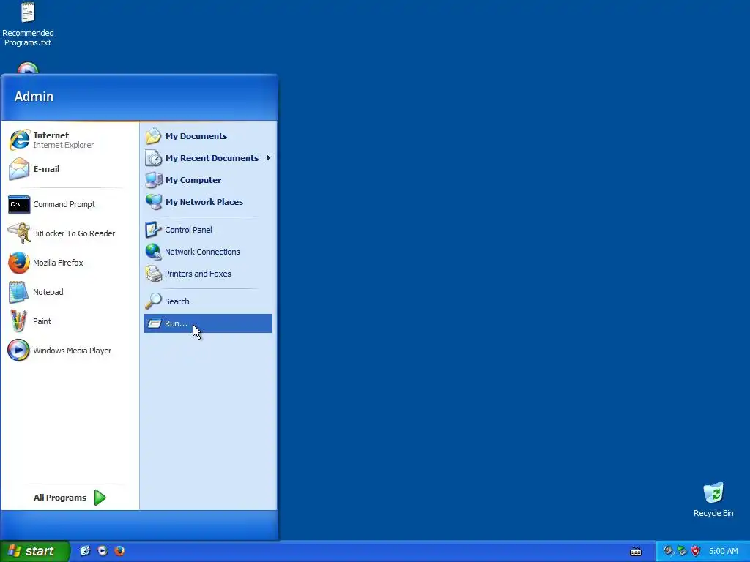The height and width of the screenshot is (562, 750).
Task: Click the My Recent Documents icon
Action: [154, 158]
